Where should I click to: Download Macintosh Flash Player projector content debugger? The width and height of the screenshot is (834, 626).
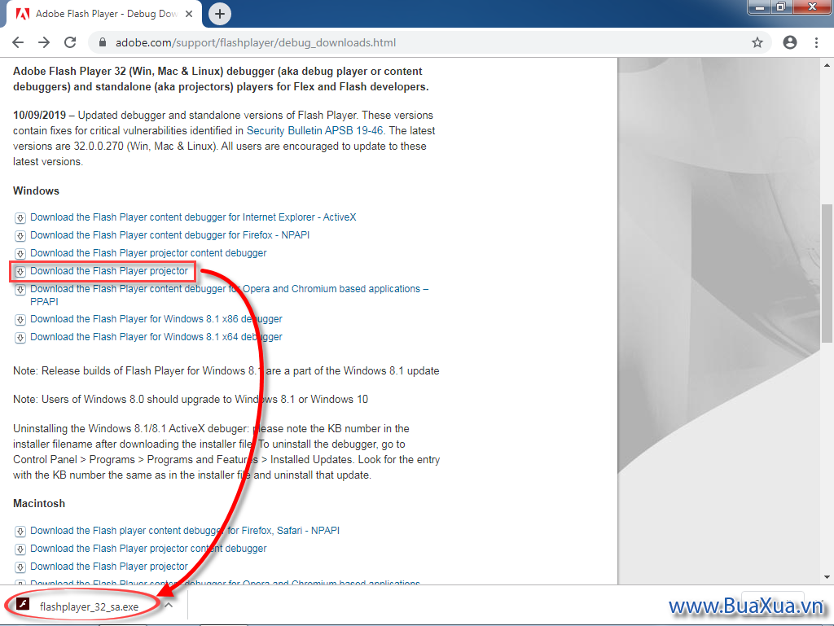(x=148, y=549)
